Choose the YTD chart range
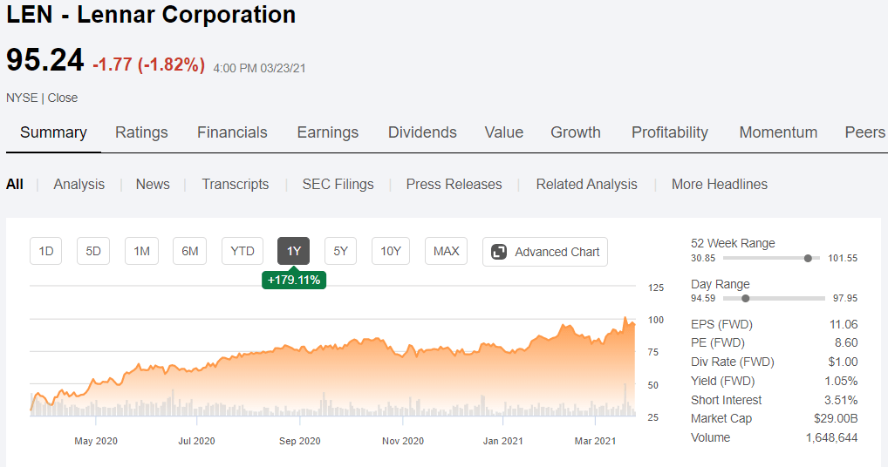This screenshot has width=888, height=467. click(x=242, y=251)
